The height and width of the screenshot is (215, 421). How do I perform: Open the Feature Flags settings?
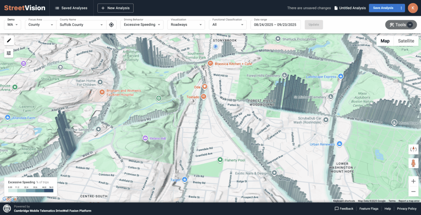pos(369,209)
